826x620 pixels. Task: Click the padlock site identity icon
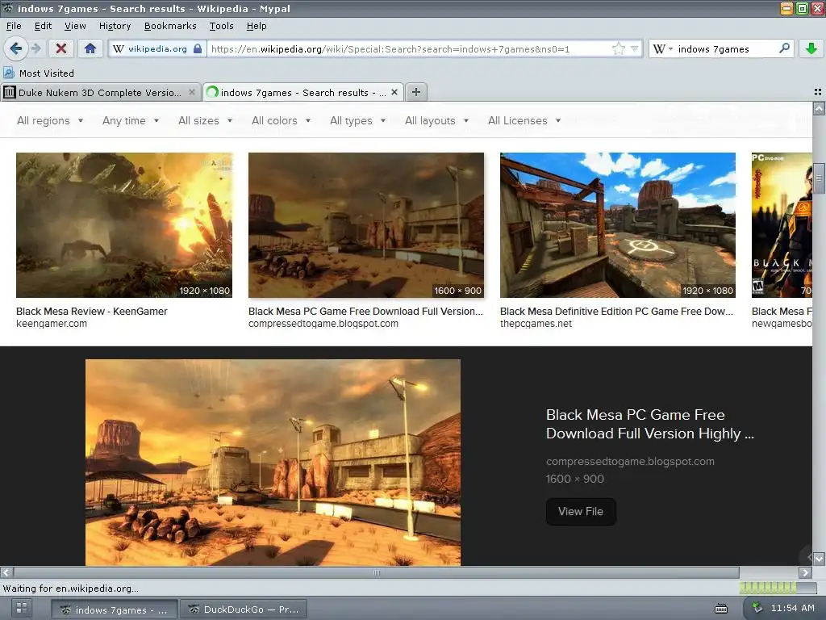pyautogui.click(x=198, y=48)
